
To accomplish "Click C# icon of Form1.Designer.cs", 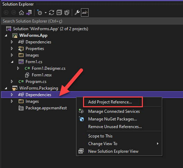I will click(27, 68).
